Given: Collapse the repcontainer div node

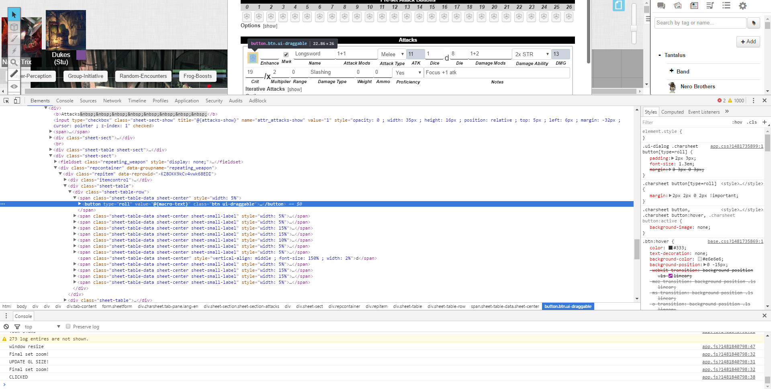Looking at the screenshot, I should (x=55, y=168).
